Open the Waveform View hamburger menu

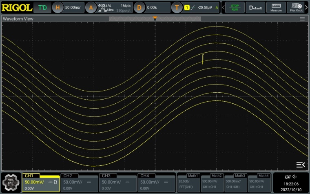(302, 19)
